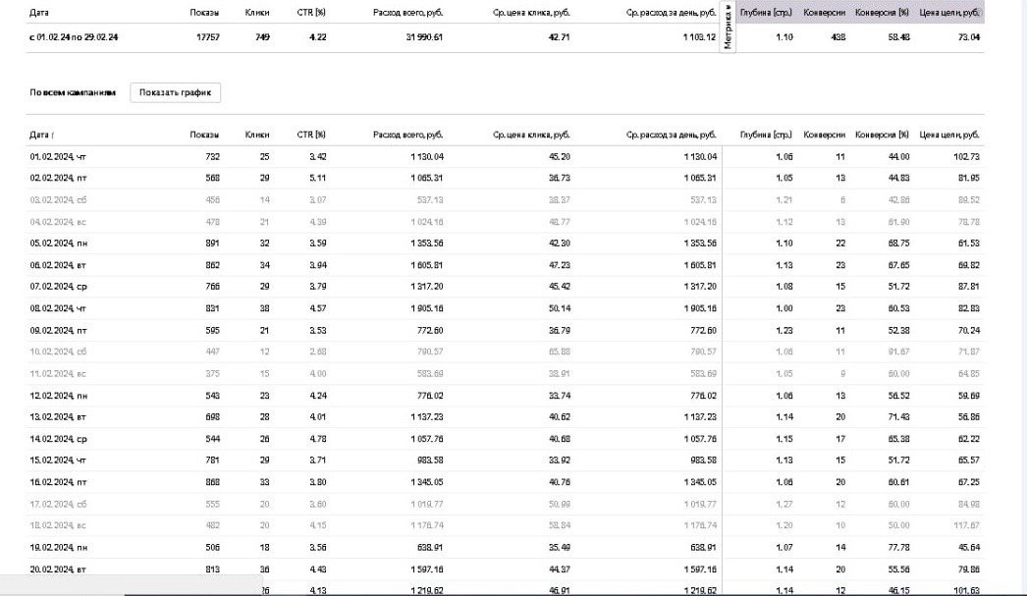Sort daily table by Конверсия (%) column

(883, 135)
